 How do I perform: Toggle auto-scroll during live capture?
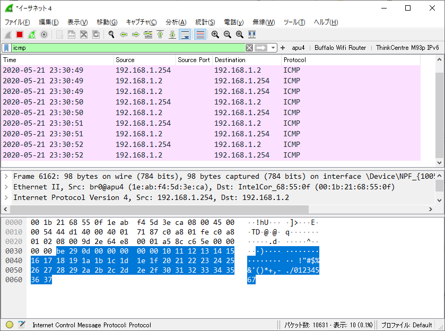click(x=185, y=34)
